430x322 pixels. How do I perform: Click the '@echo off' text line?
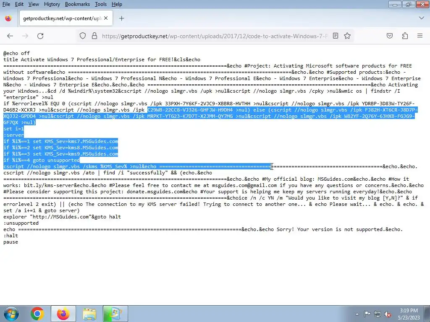pos(16,53)
